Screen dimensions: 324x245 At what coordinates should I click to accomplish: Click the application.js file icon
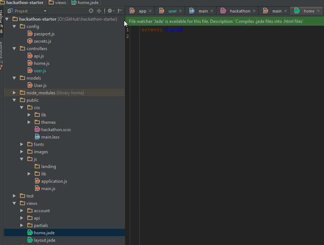coord(37,181)
